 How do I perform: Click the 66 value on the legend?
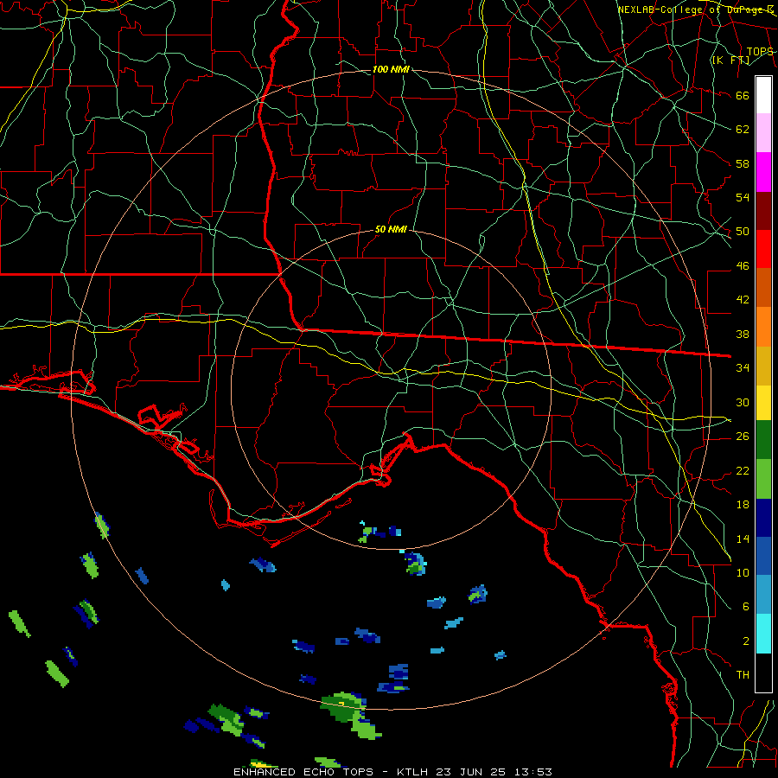(x=743, y=96)
